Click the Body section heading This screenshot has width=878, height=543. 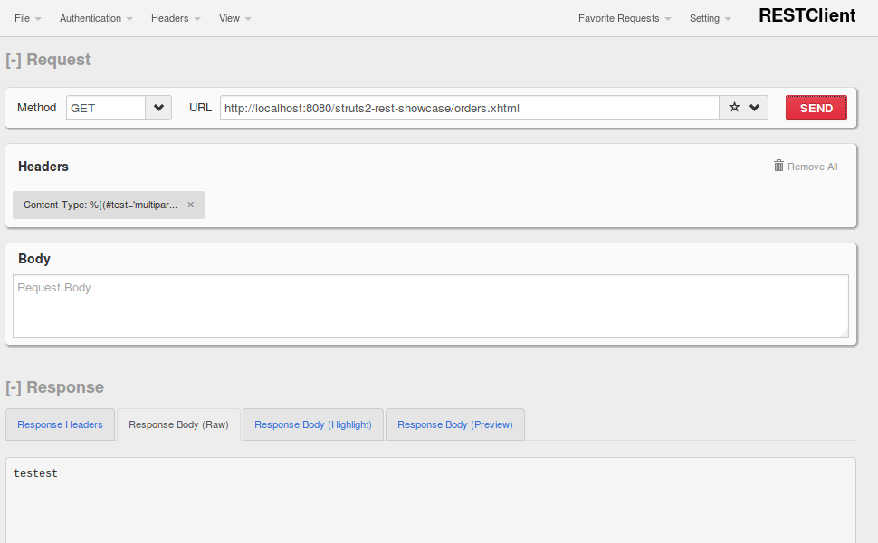pyautogui.click(x=34, y=259)
